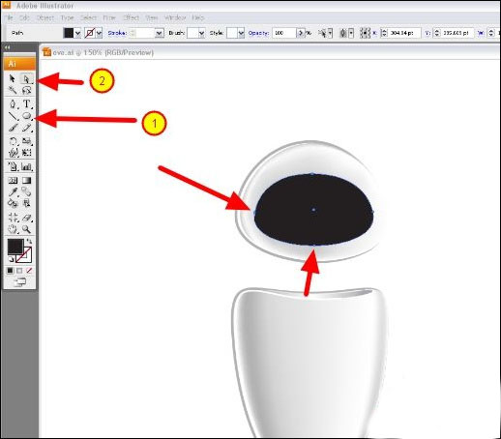The height and width of the screenshot is (439, 501).
Task: Click the reference point locator icon
Action: [365, 33]
